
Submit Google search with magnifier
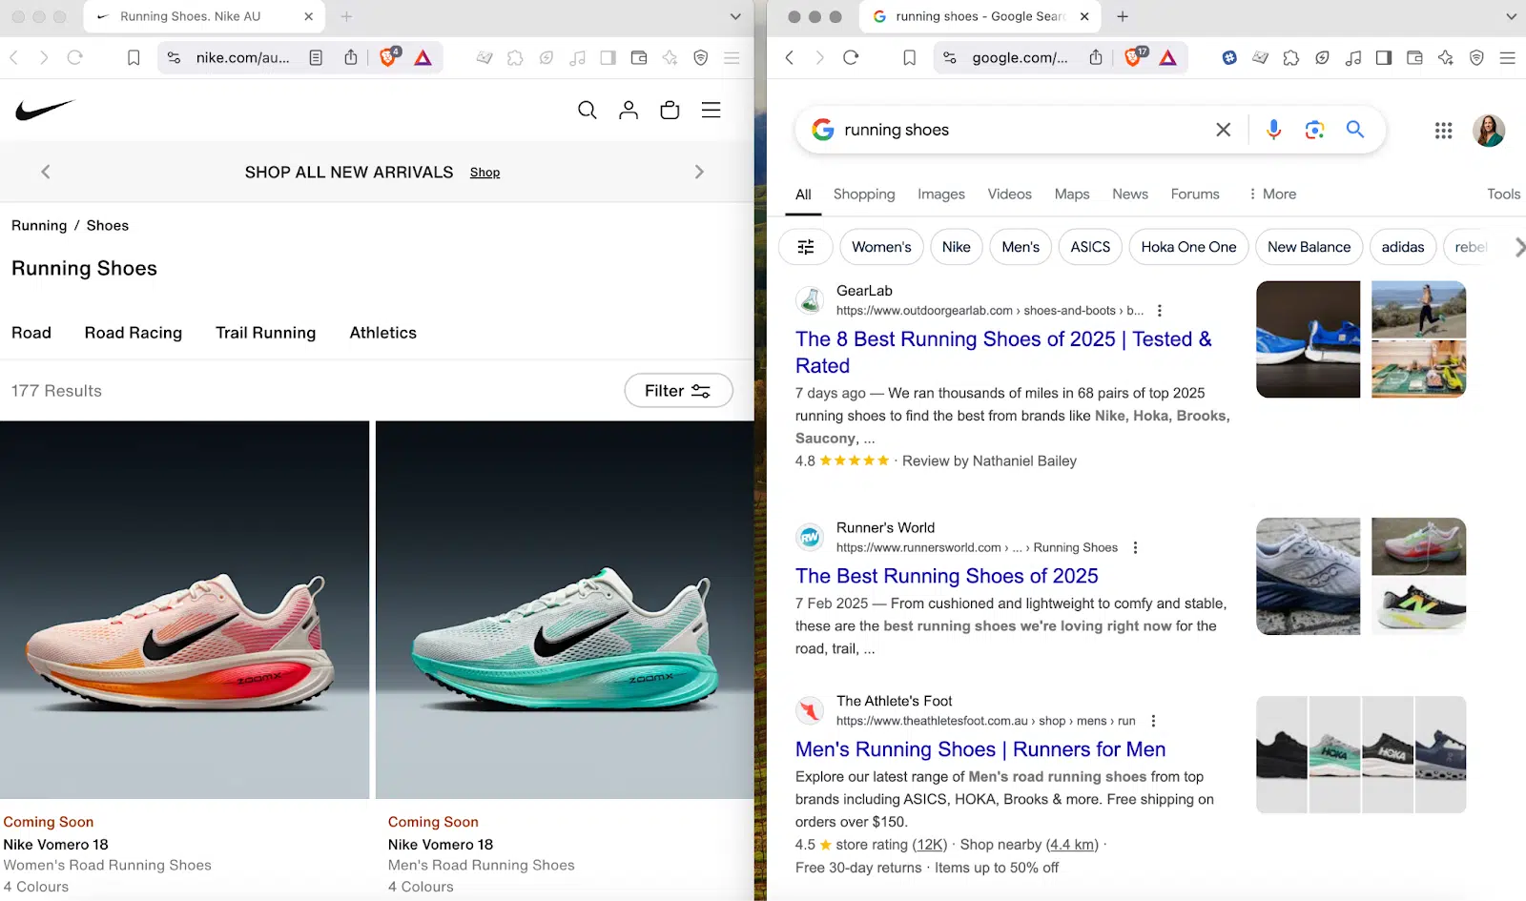click(1355, 129)
